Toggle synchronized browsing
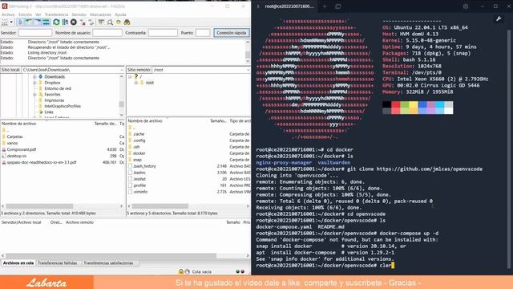The image size is (513, 289). click(119, 22)
